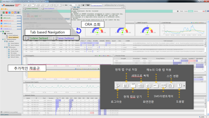Set time range to 15min

[x=191, y=11]
